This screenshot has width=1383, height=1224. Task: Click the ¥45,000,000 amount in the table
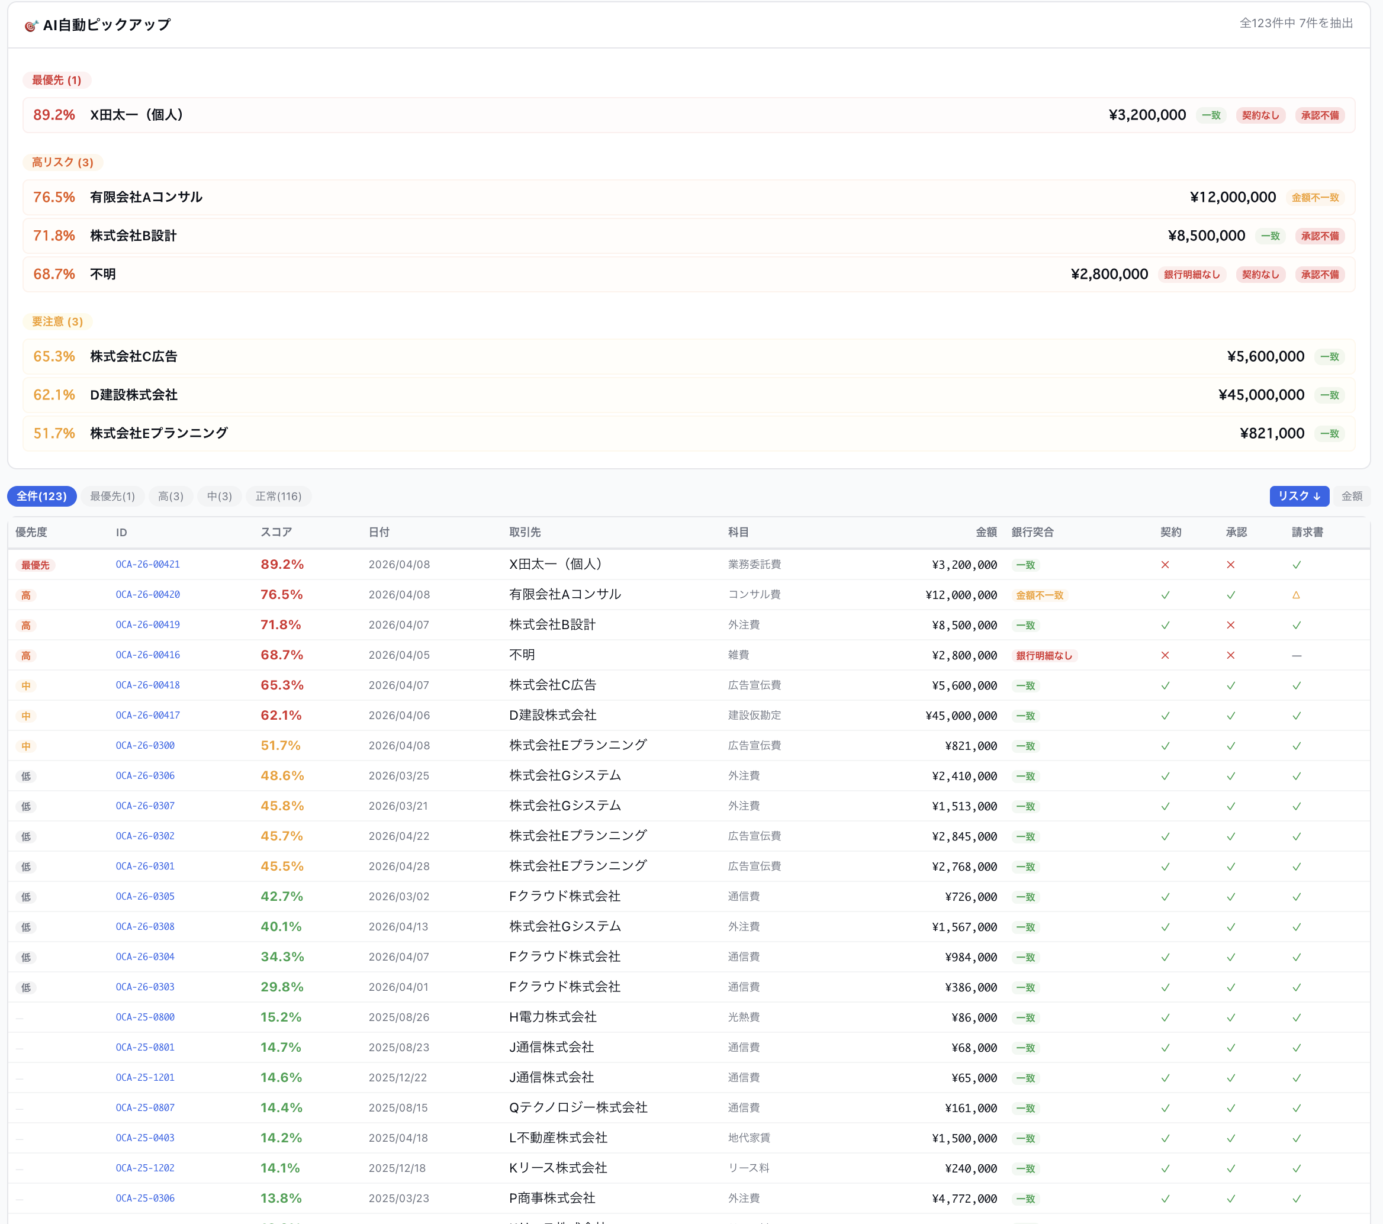coord(961,716)
